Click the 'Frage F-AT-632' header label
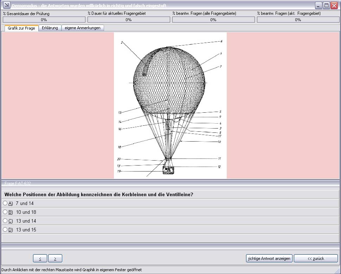341x274 pixels. pos(18,183)
